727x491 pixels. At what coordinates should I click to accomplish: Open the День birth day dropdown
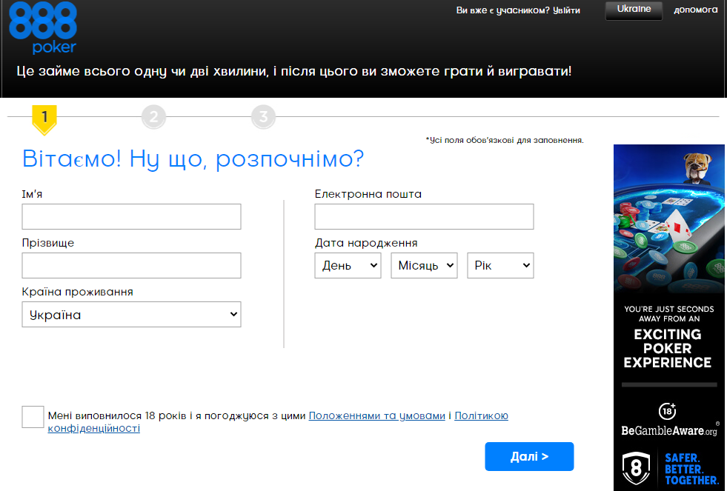[348, 266]
